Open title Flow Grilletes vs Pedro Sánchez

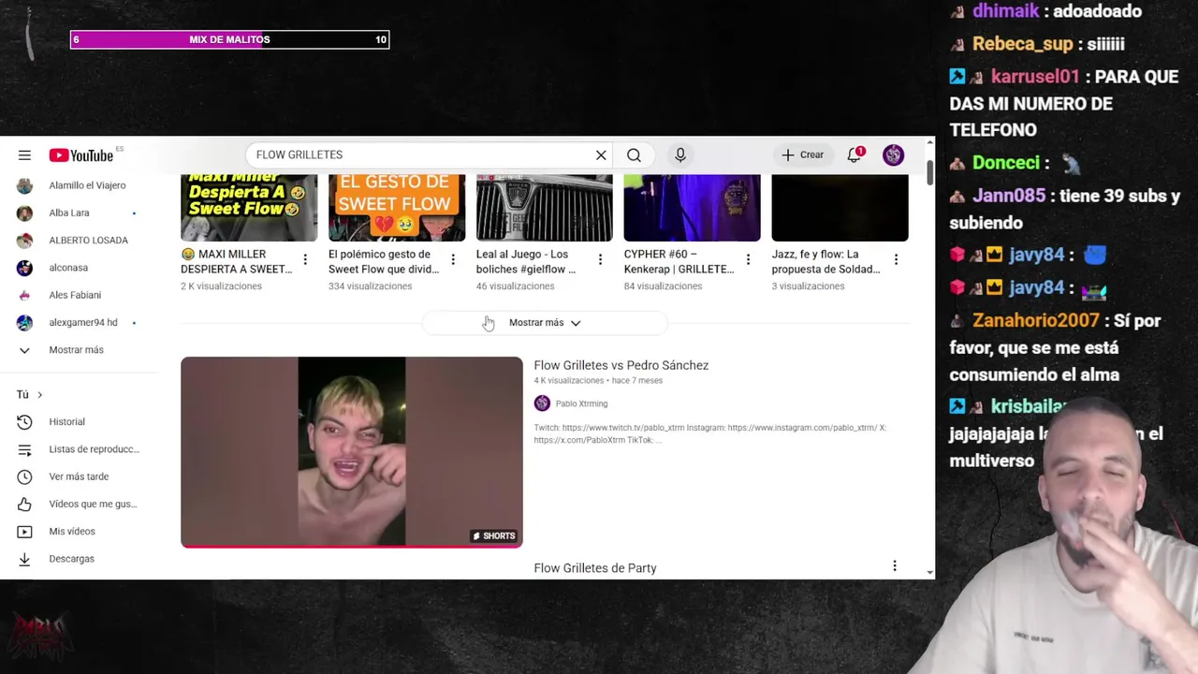pyautogui.click(x=621, y=366)
